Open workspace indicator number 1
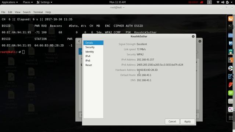Screen dimensions: 235x132 209,2
